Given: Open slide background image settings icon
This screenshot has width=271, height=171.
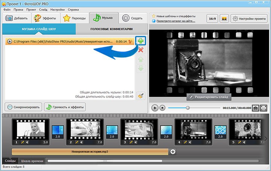Looking at the screenshot, I should (x=224, y=18).
